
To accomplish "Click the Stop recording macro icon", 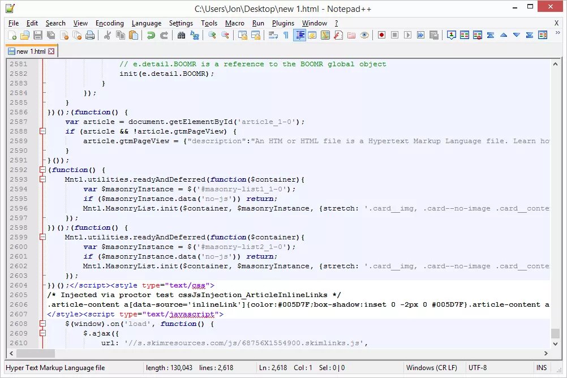I will (x=394, y=35).
